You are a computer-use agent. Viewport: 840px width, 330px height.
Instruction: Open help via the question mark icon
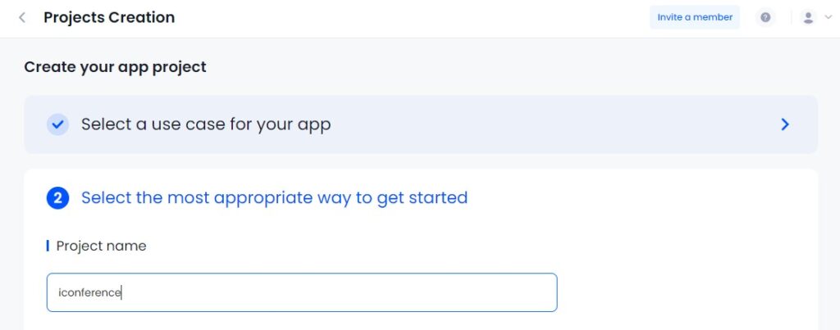click(x=765, y=18)
